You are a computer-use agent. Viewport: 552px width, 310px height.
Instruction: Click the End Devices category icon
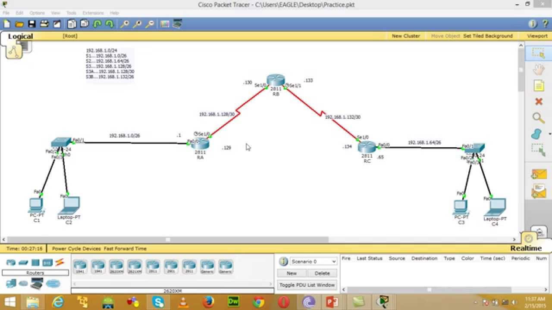point(11,283)
